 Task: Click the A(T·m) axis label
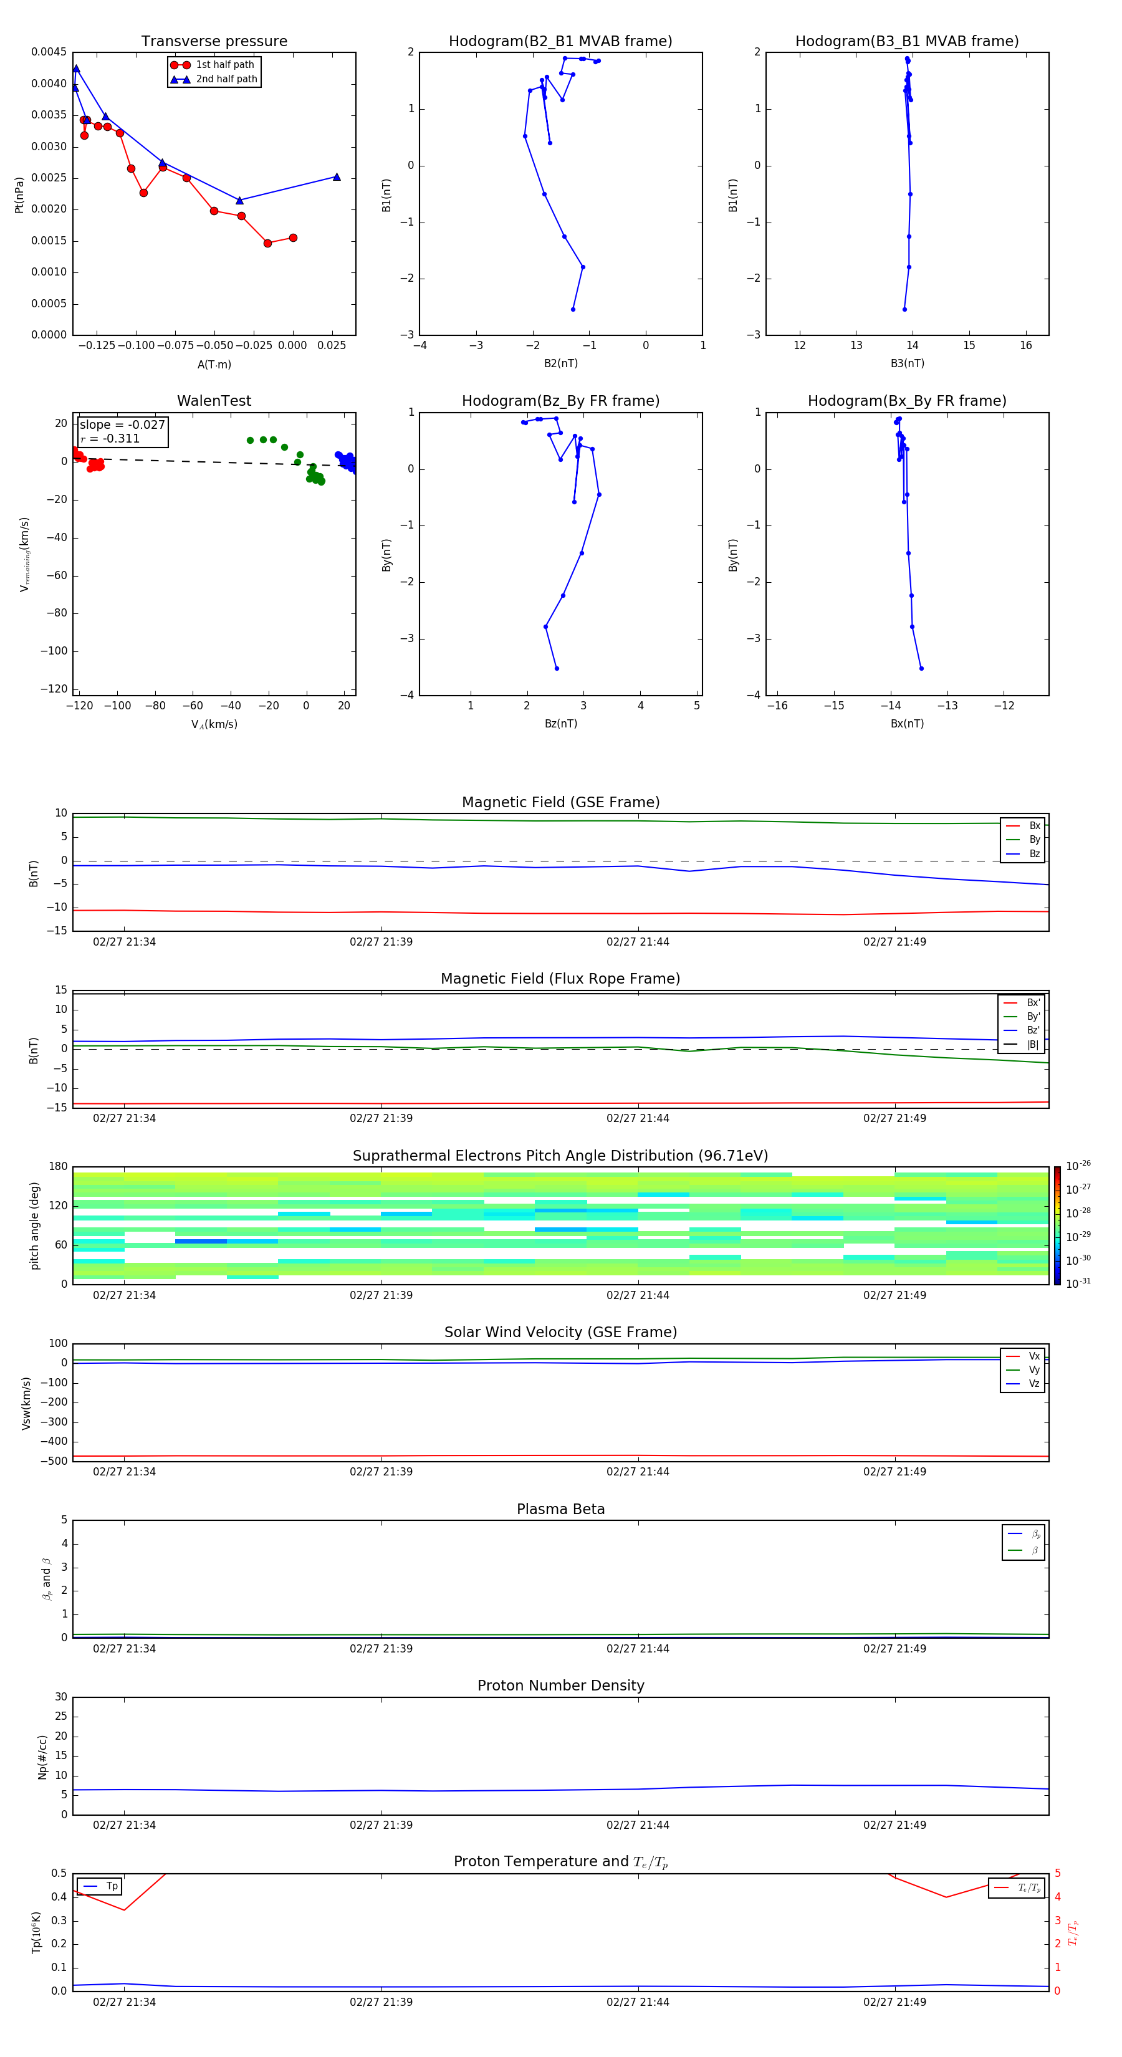[214, 365]
